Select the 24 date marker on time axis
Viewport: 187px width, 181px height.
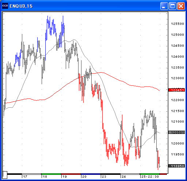124,177
